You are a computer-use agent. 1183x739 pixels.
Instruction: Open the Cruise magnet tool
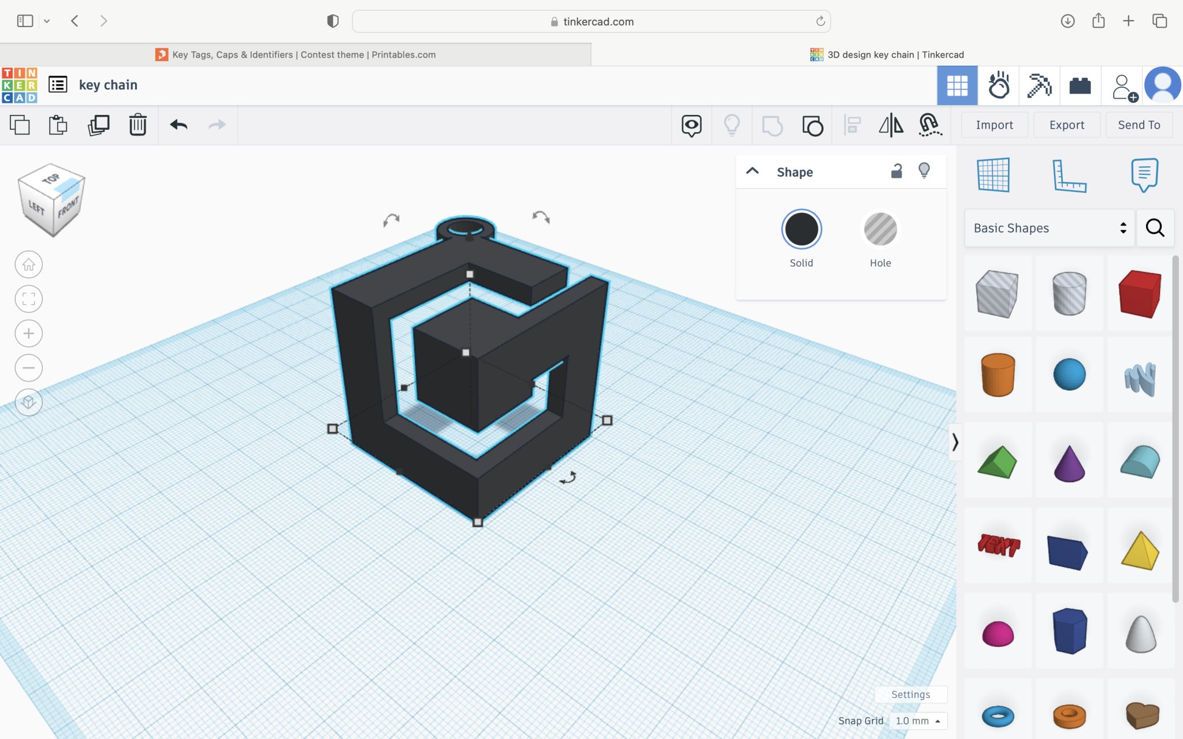pos(930,125)
